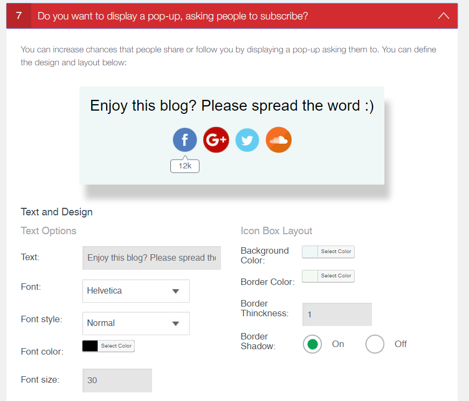Open Select Color for Font color
This screenshot has width=469, height=401.
tap(116, 346)
